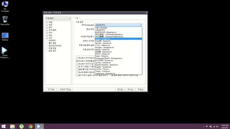Choose French.ini from the language list
The width and height of the screenshot is (230, 129).
(118, 41)
